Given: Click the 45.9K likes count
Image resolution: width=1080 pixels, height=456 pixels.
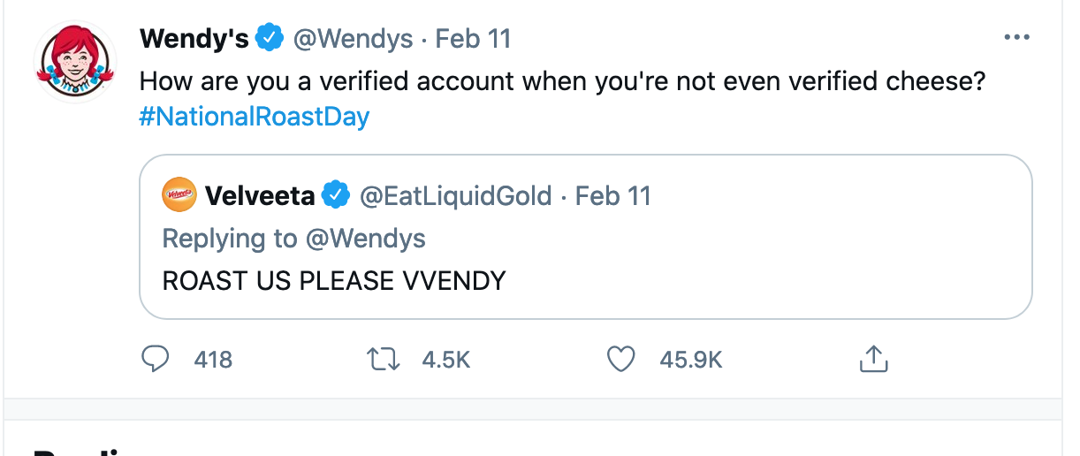Looking at the screenshot, I should pos(691,360).
